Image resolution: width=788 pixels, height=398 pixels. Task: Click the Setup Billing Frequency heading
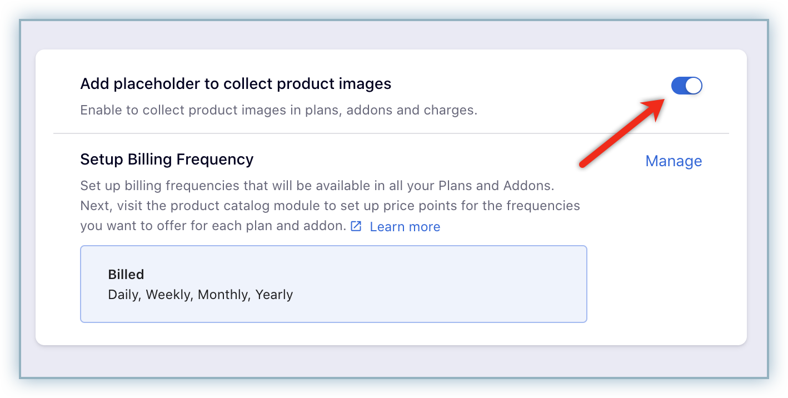[x=166, y=160]
